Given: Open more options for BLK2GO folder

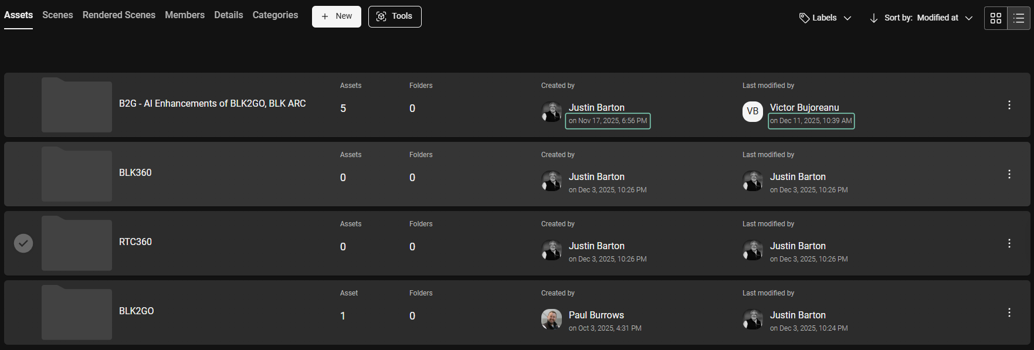Looking at the screenshot, I should [x=1009, y=312].
